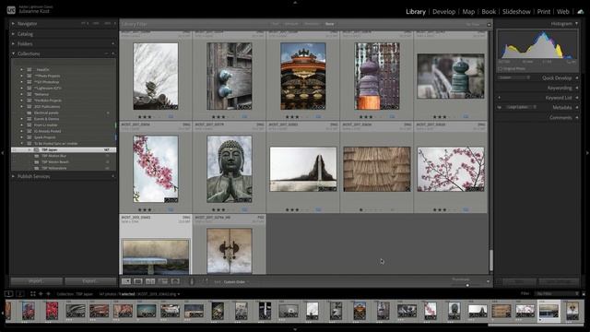The width and height of the screenshot is (590, 332).
Task: Switch to the Map module
Action: pos(468,12)
